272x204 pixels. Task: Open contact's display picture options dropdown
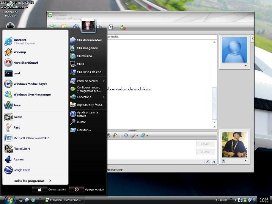245,66
